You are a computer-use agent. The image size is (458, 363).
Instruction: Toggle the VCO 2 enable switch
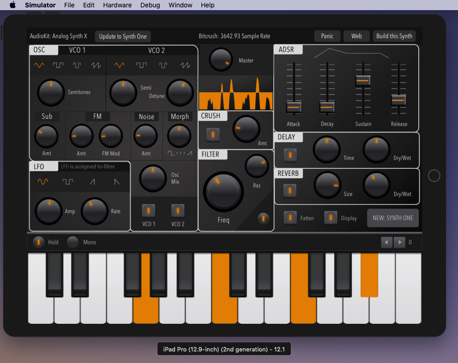point(178,210)
